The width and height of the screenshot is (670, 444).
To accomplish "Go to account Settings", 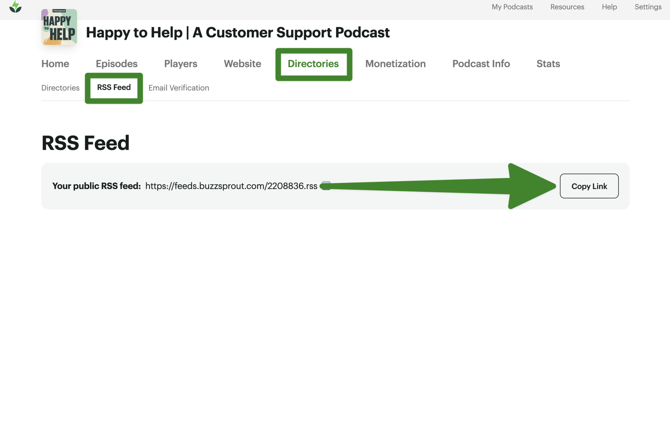I will [648, 7].
